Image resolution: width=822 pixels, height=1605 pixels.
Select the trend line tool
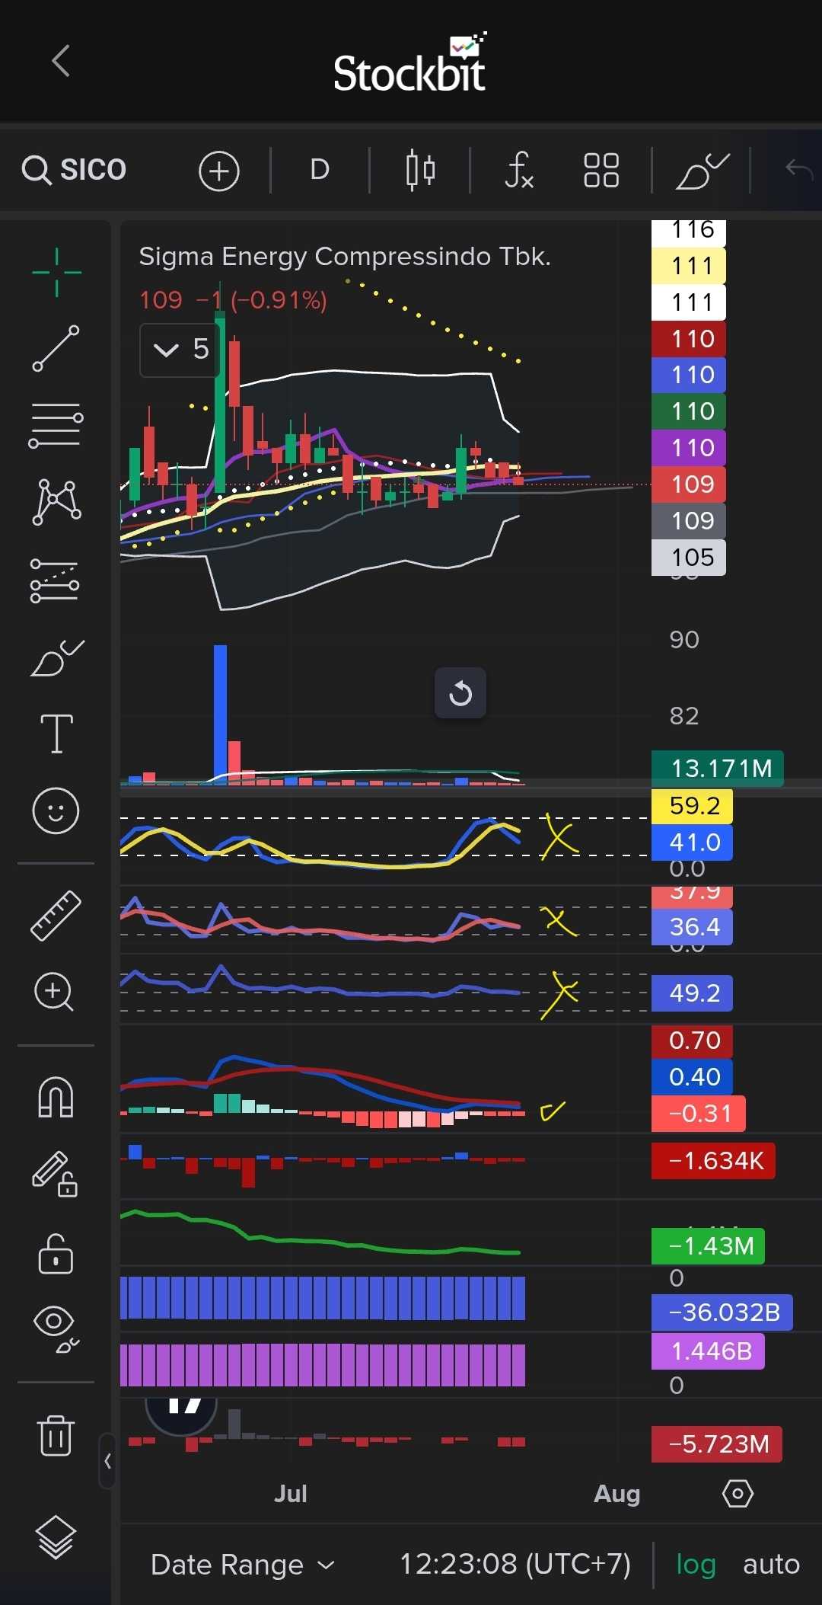tap(56, 348)
